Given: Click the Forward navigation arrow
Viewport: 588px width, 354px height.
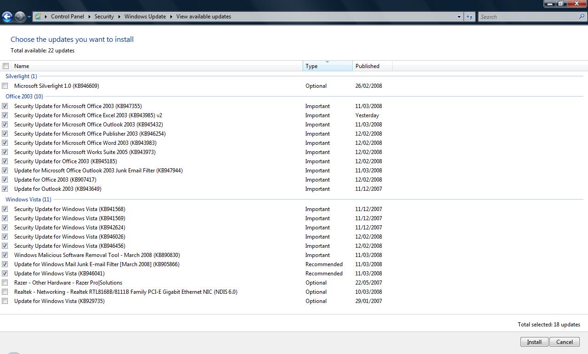Looking at the screenshot, I should click(20, 17).
